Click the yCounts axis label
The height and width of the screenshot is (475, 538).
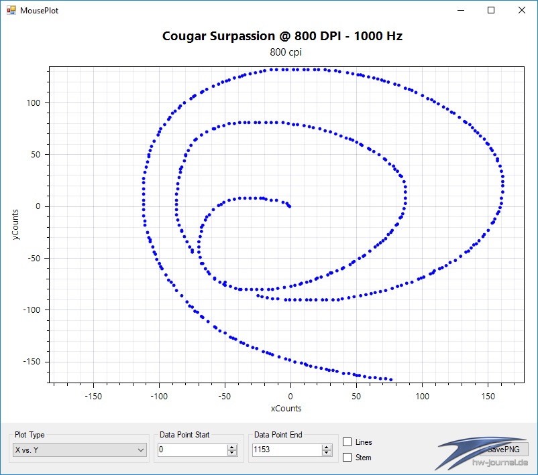click(15, 224)
